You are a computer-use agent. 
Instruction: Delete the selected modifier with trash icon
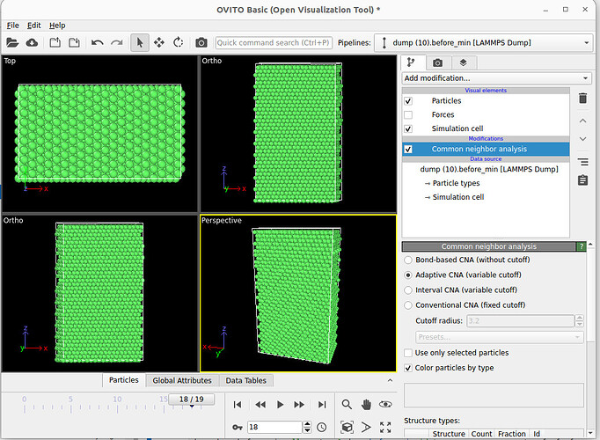(x=582, y=98)
